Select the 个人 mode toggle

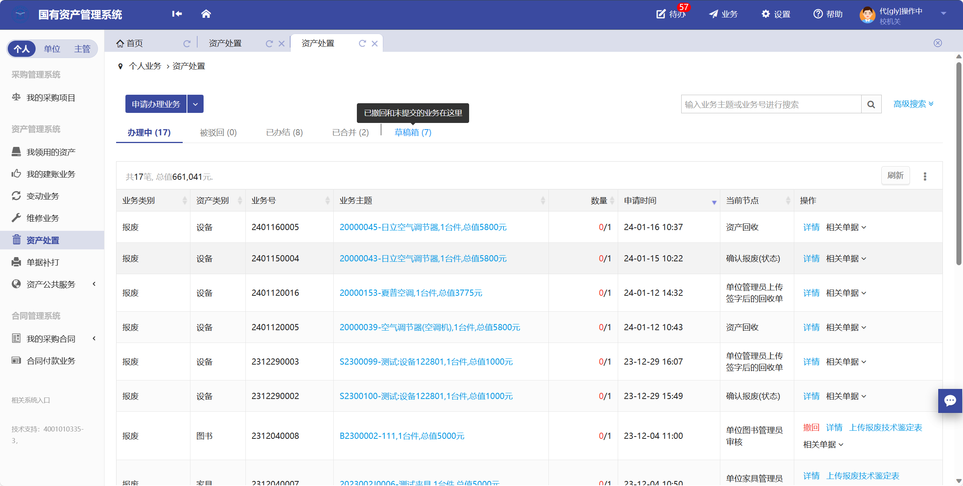22,49
